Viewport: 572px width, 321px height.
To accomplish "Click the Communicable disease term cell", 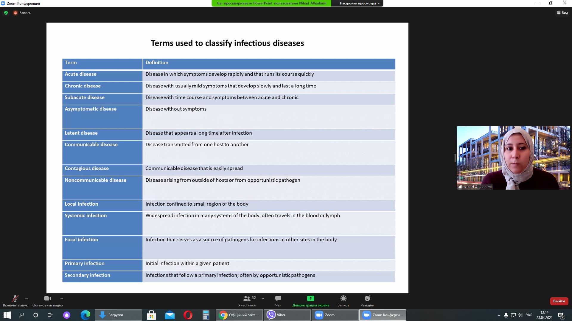I will tap(102, 152).
